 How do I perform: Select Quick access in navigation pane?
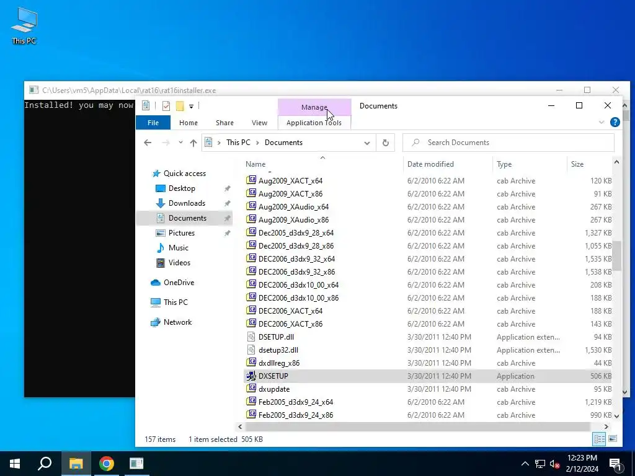pyautogui.click(x=185, y=174)
